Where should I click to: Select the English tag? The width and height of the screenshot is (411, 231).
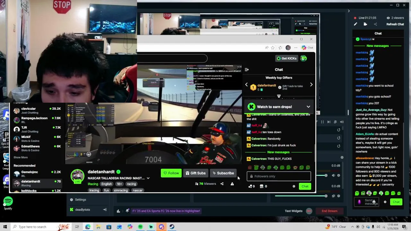tap(107, 184)
